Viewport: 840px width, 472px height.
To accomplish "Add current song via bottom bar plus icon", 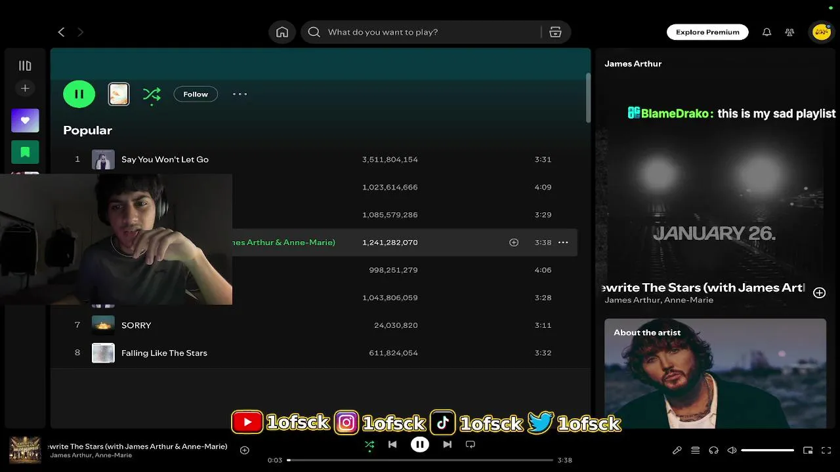I will click(x=245, y=450).
